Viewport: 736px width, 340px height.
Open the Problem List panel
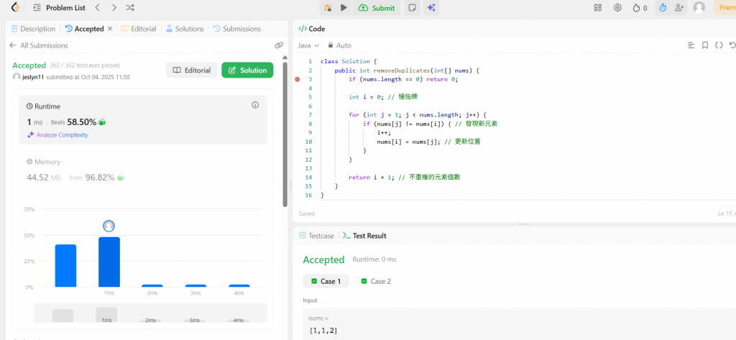point(59,8)
